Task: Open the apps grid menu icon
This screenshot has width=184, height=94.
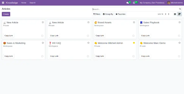Action: (3, 3)
